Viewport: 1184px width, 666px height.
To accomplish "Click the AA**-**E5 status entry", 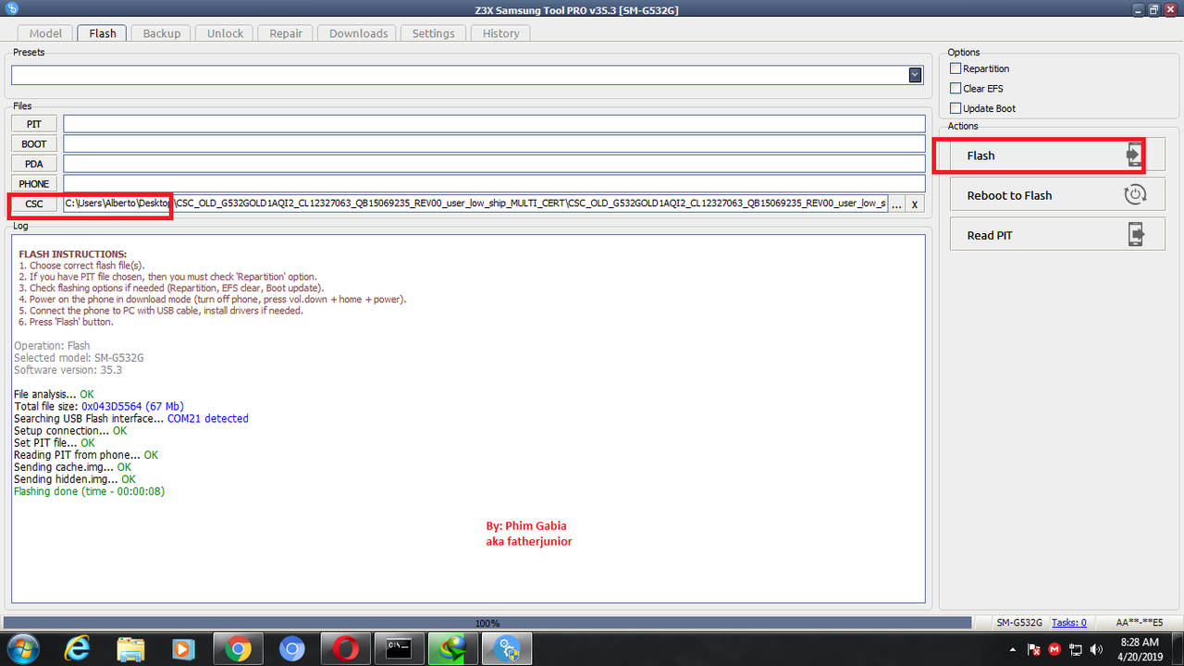I will (1139, 623).
